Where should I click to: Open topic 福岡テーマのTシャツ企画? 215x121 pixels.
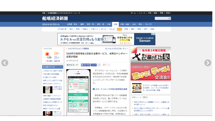pyautogui.click(x=52, y=109)
